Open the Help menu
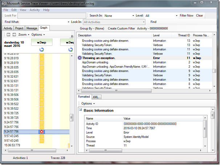Screen dimensions: 220x165 [46, 10]
